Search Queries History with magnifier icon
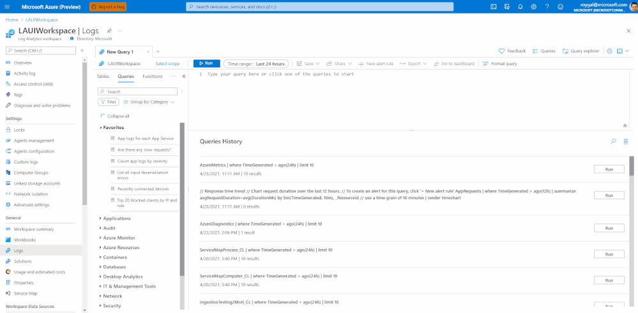 [613, 141]
